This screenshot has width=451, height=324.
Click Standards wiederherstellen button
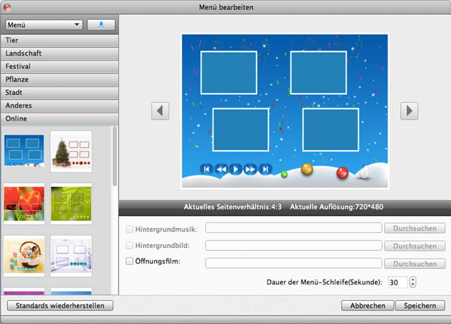click(60, 305)
